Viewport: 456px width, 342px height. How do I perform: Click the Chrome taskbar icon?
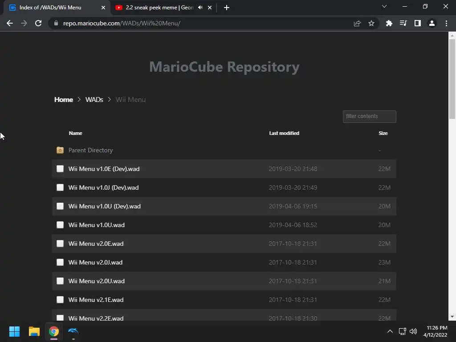point(53,331)
